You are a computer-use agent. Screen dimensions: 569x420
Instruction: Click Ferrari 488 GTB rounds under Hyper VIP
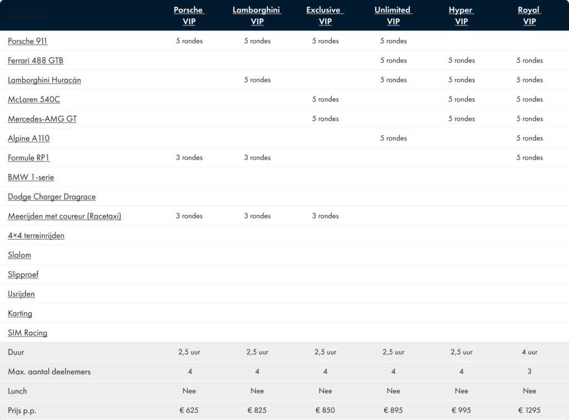(x=461, y=61)
